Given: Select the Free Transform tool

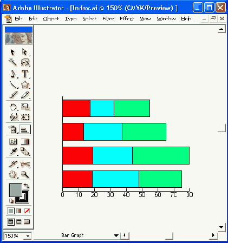Looking at the screenshot, I should 25,117.
